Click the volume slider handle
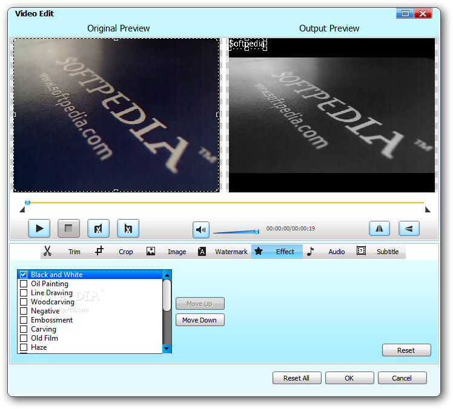The width and height of the screenshot is (453, 409). (257, 231)
